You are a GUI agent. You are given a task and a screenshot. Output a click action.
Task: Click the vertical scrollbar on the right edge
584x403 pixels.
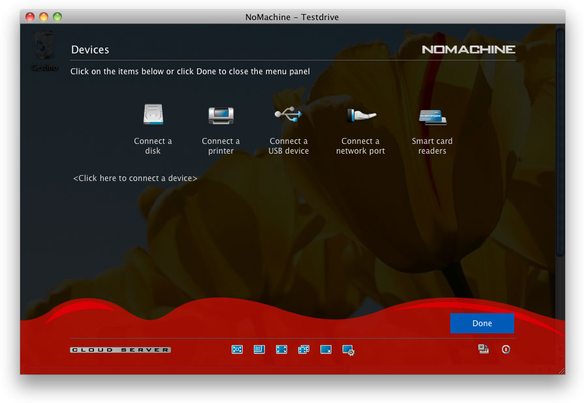pyautogui.click(x=559, y=143)
